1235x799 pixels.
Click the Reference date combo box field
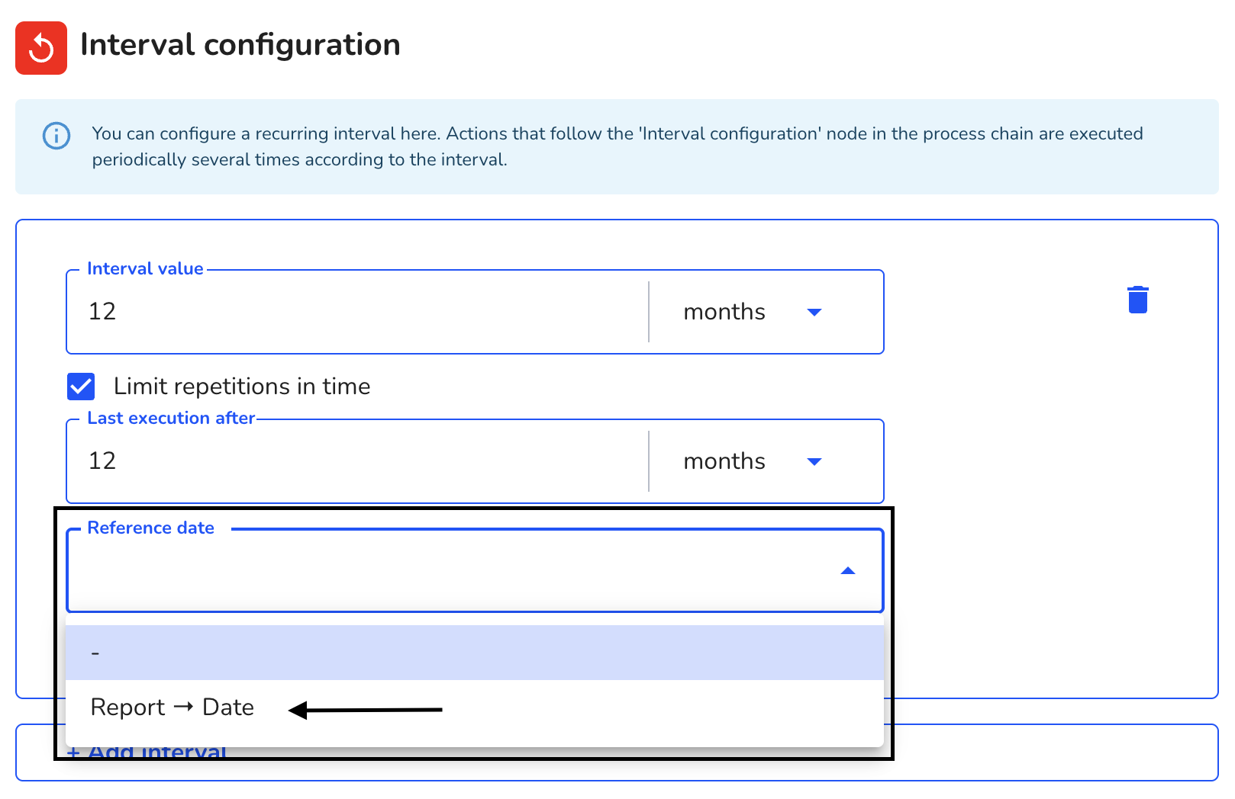point(475,571)
